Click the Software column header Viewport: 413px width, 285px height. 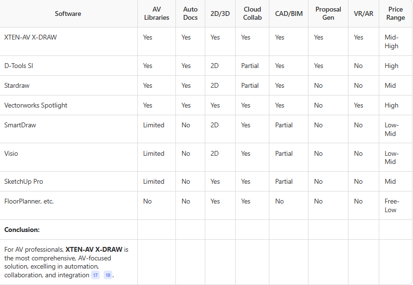68,14
